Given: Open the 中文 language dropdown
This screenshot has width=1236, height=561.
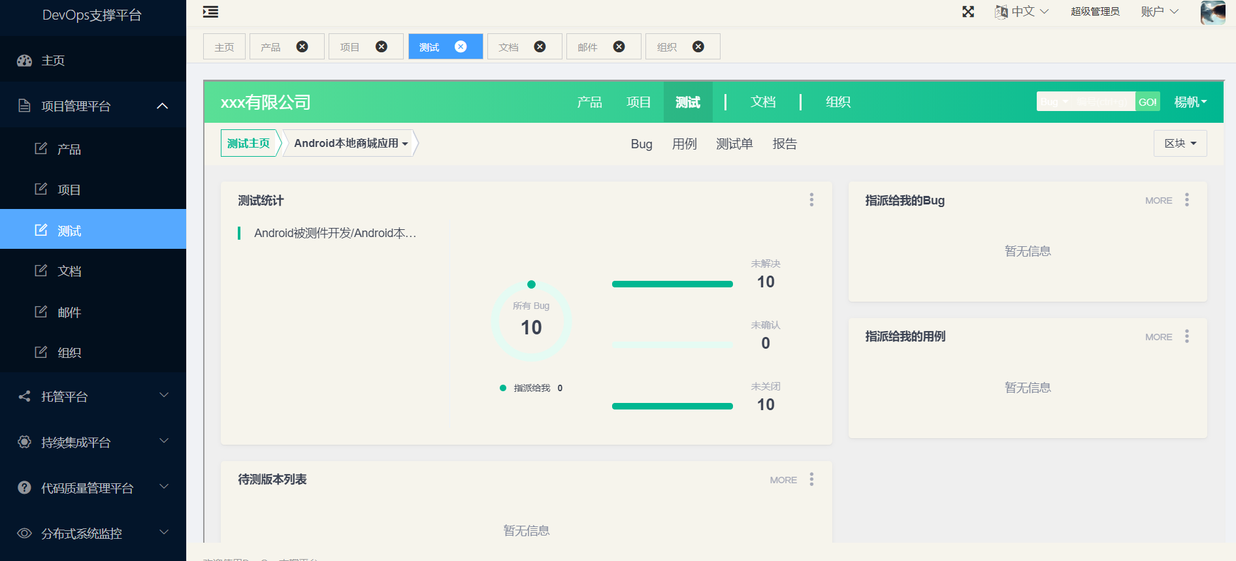Looking at the screenshot, I should [1022, 12].
